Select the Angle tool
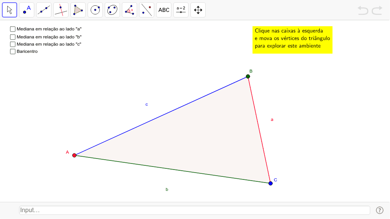Image resolution: width=390 pixels, height=219 pixels. 129,10
